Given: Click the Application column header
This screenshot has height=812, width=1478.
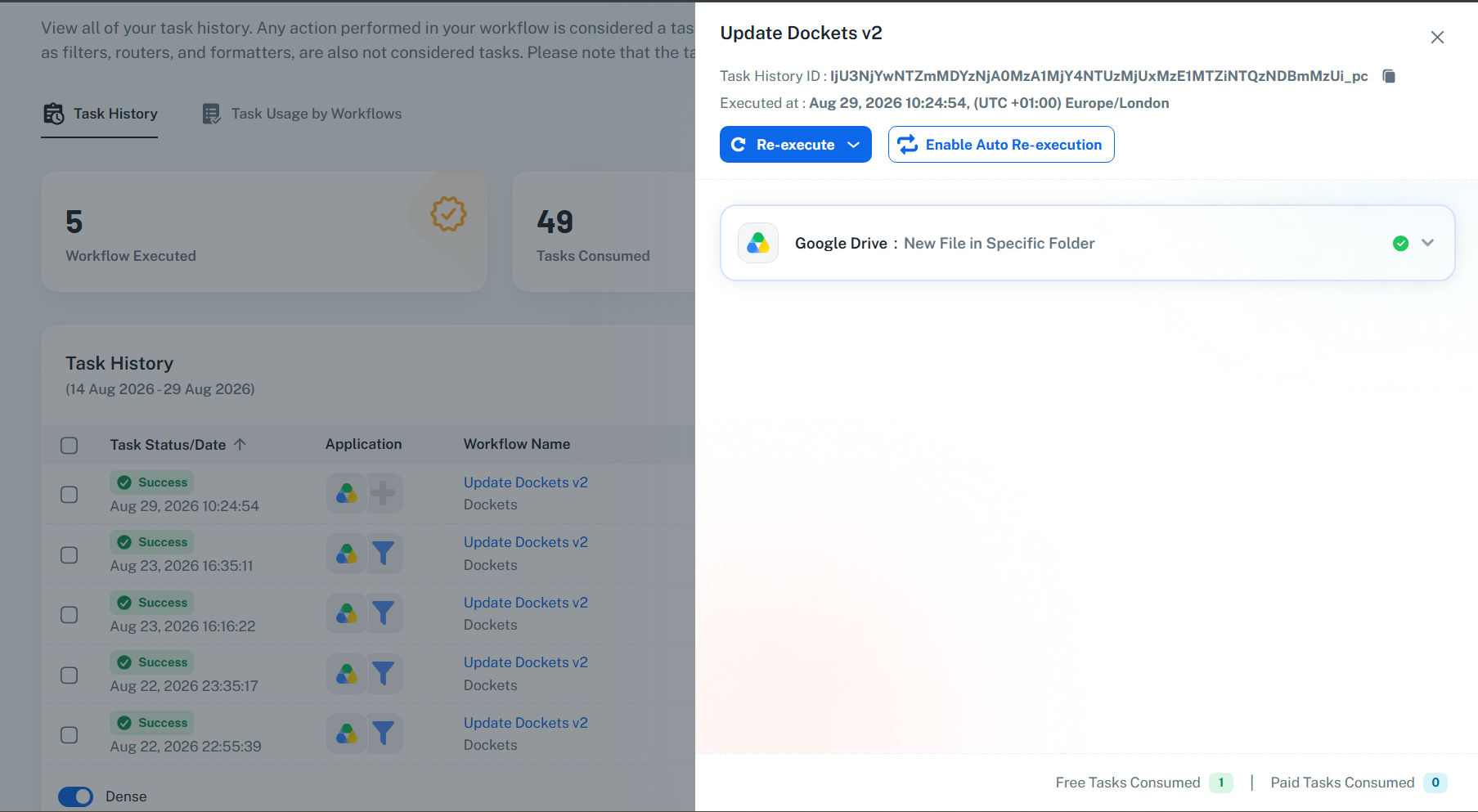Looking at the screenshot, I should pos(364,444).
